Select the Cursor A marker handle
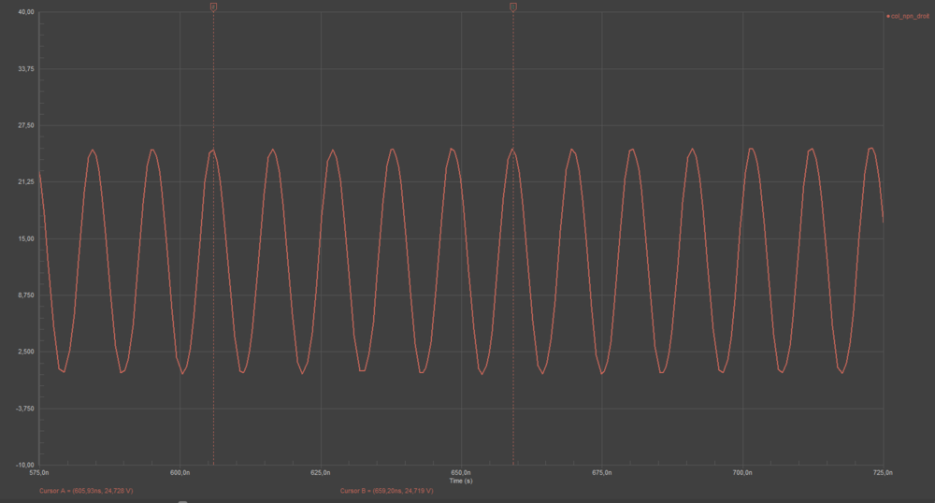This screenshot has width=935, height=503. 213,7
